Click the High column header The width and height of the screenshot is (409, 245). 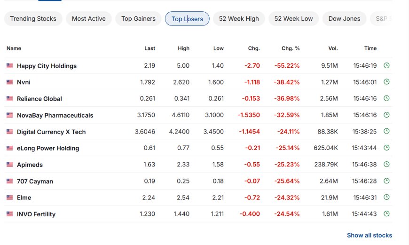pos(184,48)
